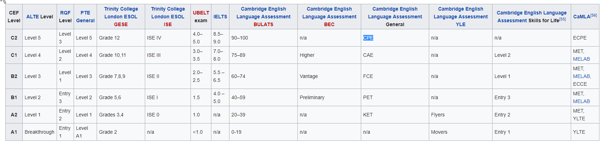Click the Breakthrough cell in A1 row
603x145 pixels.
[40, 132]
